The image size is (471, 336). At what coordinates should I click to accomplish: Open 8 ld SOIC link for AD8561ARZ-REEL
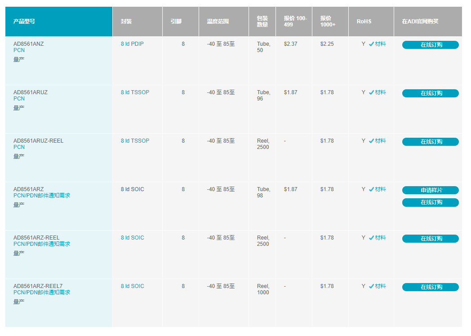coord(133,238)
